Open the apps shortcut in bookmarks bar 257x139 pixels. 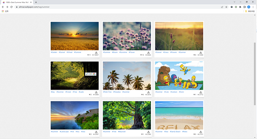[5, 11]
